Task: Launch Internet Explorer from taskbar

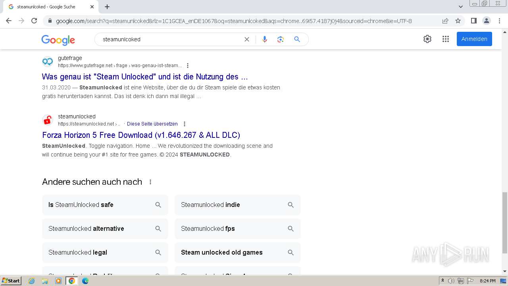Action: [32, 281]
